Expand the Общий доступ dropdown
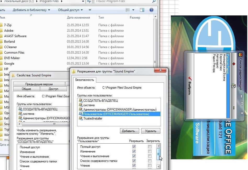The height and width of the screenshot is (170, 248). tap(70, 10)
